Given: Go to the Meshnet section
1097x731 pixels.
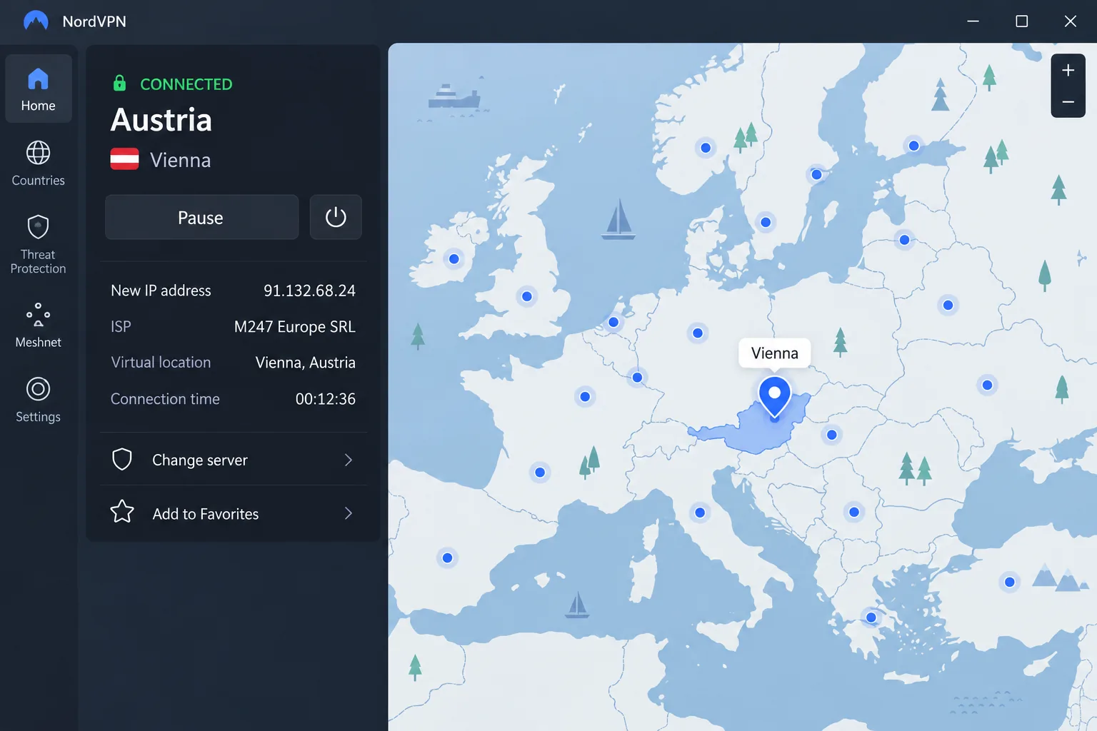Looking at the screenshot, I should click(38, 325).
